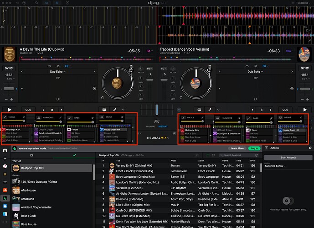Click the microphone icon on the right deck

pos(210,110)
